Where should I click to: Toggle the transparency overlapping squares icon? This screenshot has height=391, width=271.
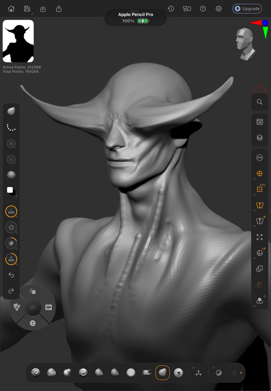(259, 269)
